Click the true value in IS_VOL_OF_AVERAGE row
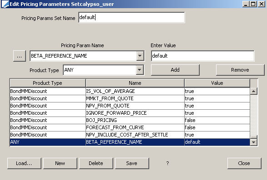 coord(217,91)
